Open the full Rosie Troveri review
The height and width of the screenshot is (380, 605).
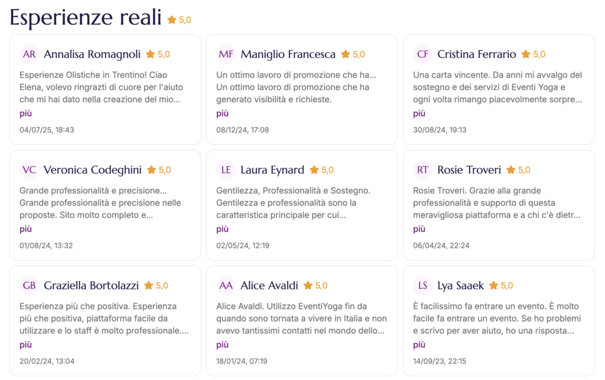click(419, 229)
